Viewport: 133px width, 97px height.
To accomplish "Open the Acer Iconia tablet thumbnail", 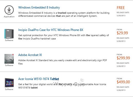I will click(x=9, y=83).
